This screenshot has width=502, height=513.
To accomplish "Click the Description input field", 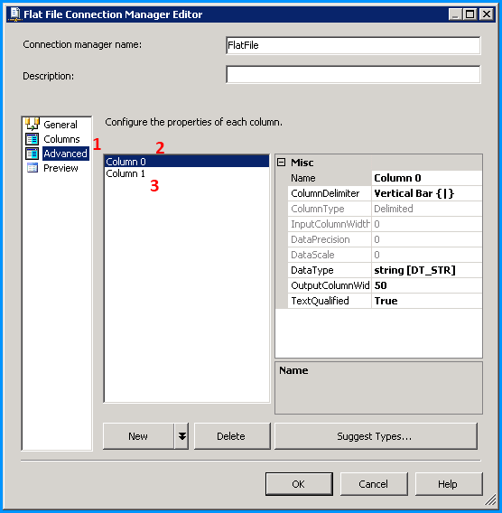I will pyautogui.click(x=353, y=75).
